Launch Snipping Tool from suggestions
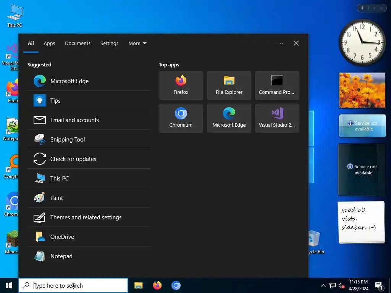Screen dimensions: 391x293 [x=89, y=140]
